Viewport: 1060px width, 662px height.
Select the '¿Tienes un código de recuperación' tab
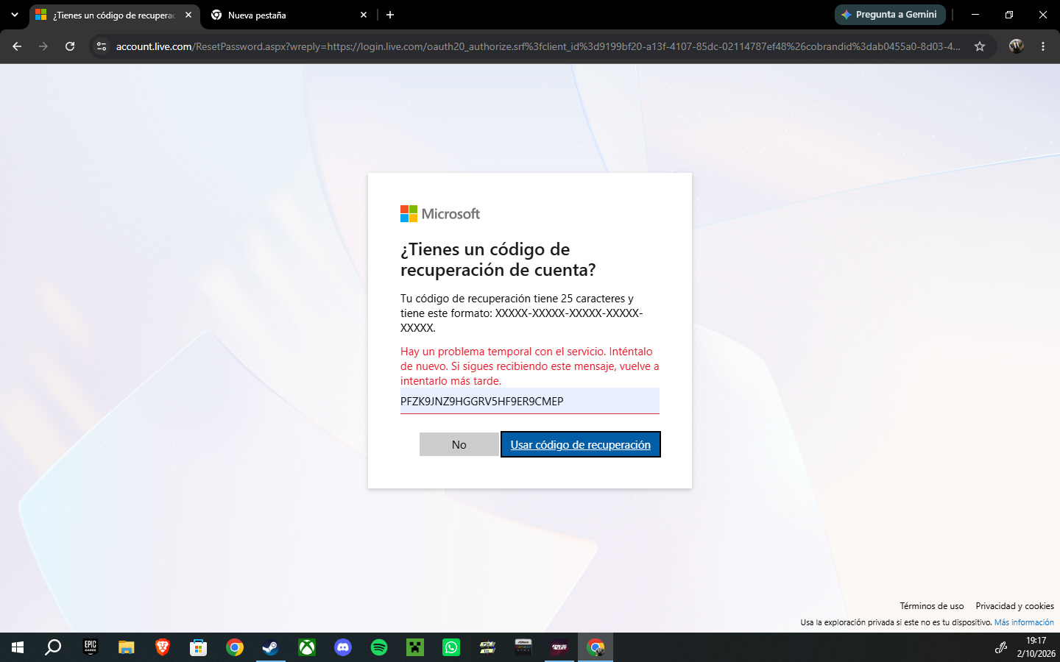115,15
